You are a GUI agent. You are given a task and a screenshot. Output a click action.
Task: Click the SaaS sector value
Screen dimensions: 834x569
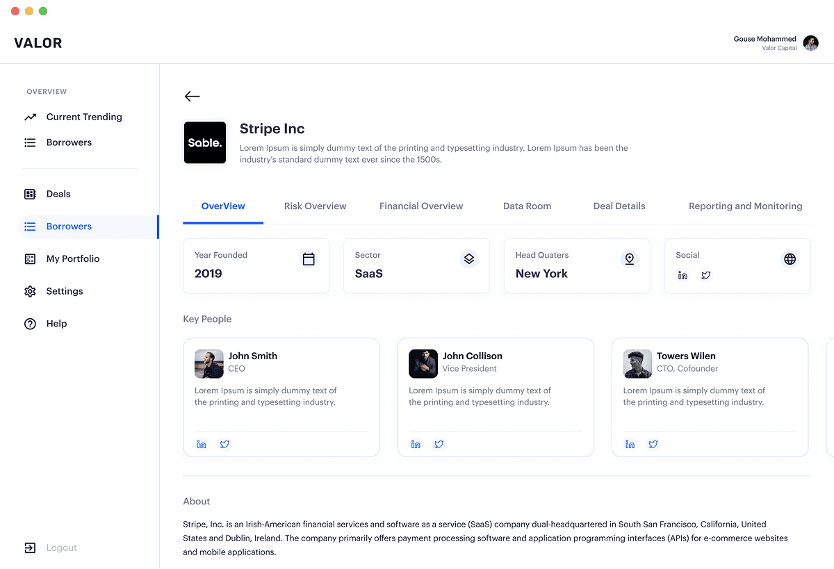coord(369,274)
